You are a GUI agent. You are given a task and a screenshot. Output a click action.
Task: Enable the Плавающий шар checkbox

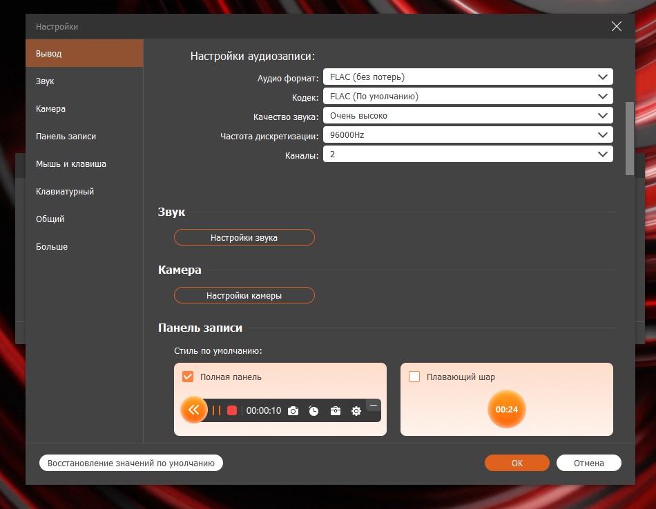coord(414,377)
